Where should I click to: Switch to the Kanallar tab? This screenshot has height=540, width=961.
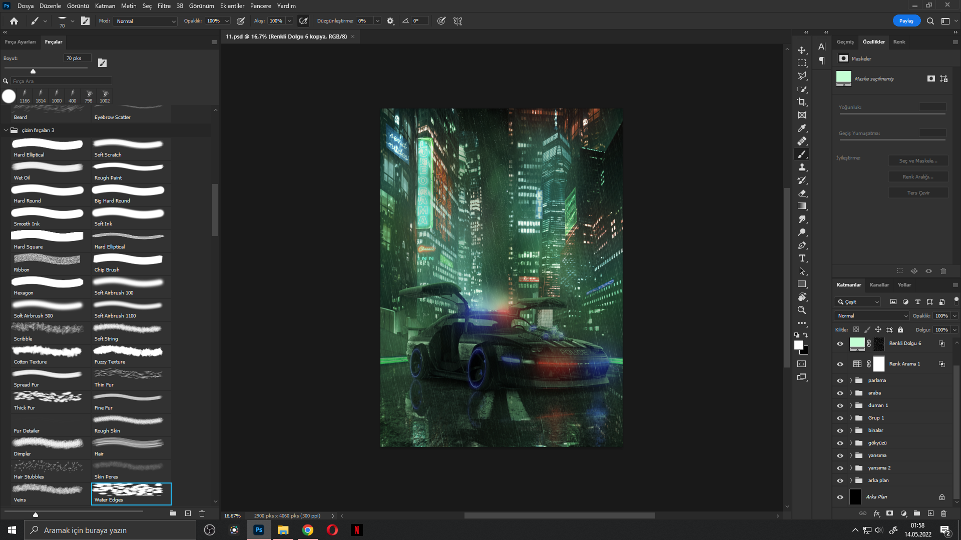point(879,285)
